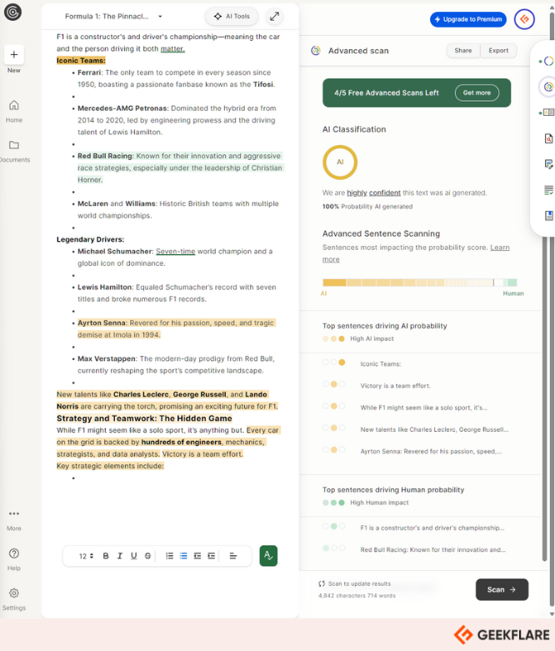Open the checked-lines citation icon
The height and width of the screenshot is (651, 555).
549,190
